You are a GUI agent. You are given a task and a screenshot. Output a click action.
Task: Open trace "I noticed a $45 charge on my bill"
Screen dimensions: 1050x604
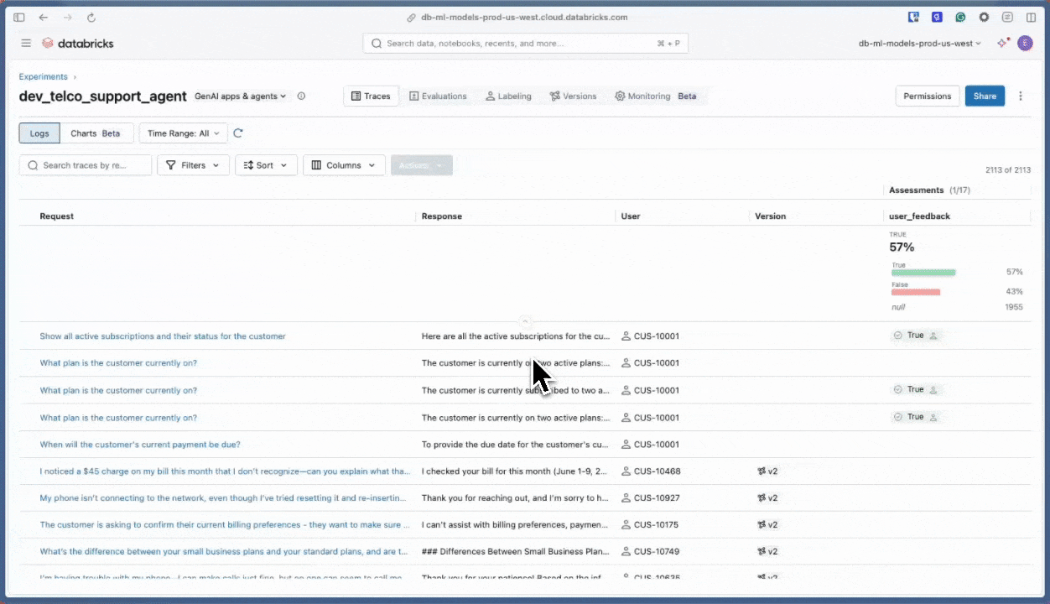225,471
